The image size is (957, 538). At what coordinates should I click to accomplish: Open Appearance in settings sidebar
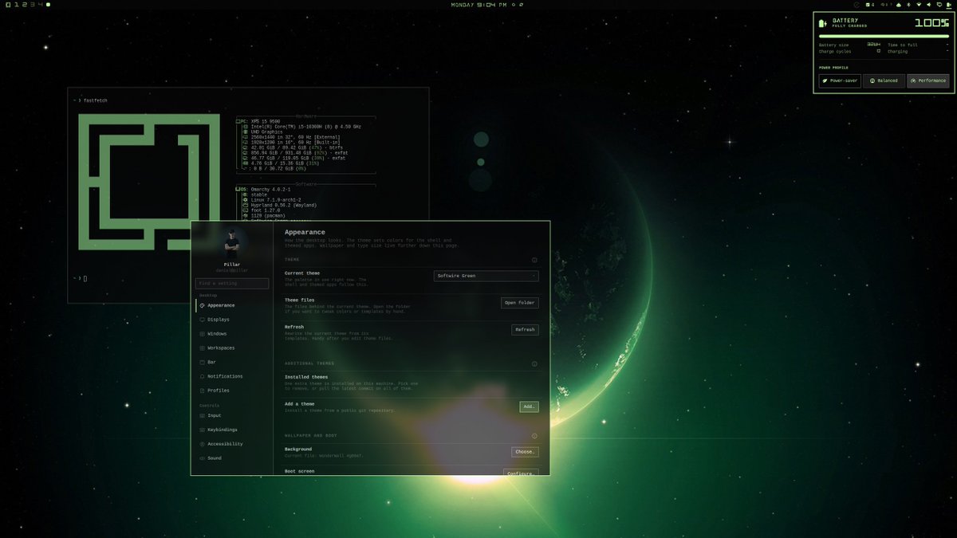pos(232,305)
